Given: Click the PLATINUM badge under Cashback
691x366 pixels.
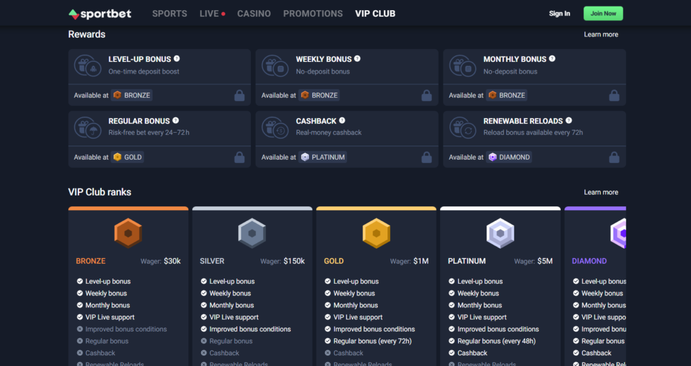Looking at the screenshot, I should click(323, 157).
